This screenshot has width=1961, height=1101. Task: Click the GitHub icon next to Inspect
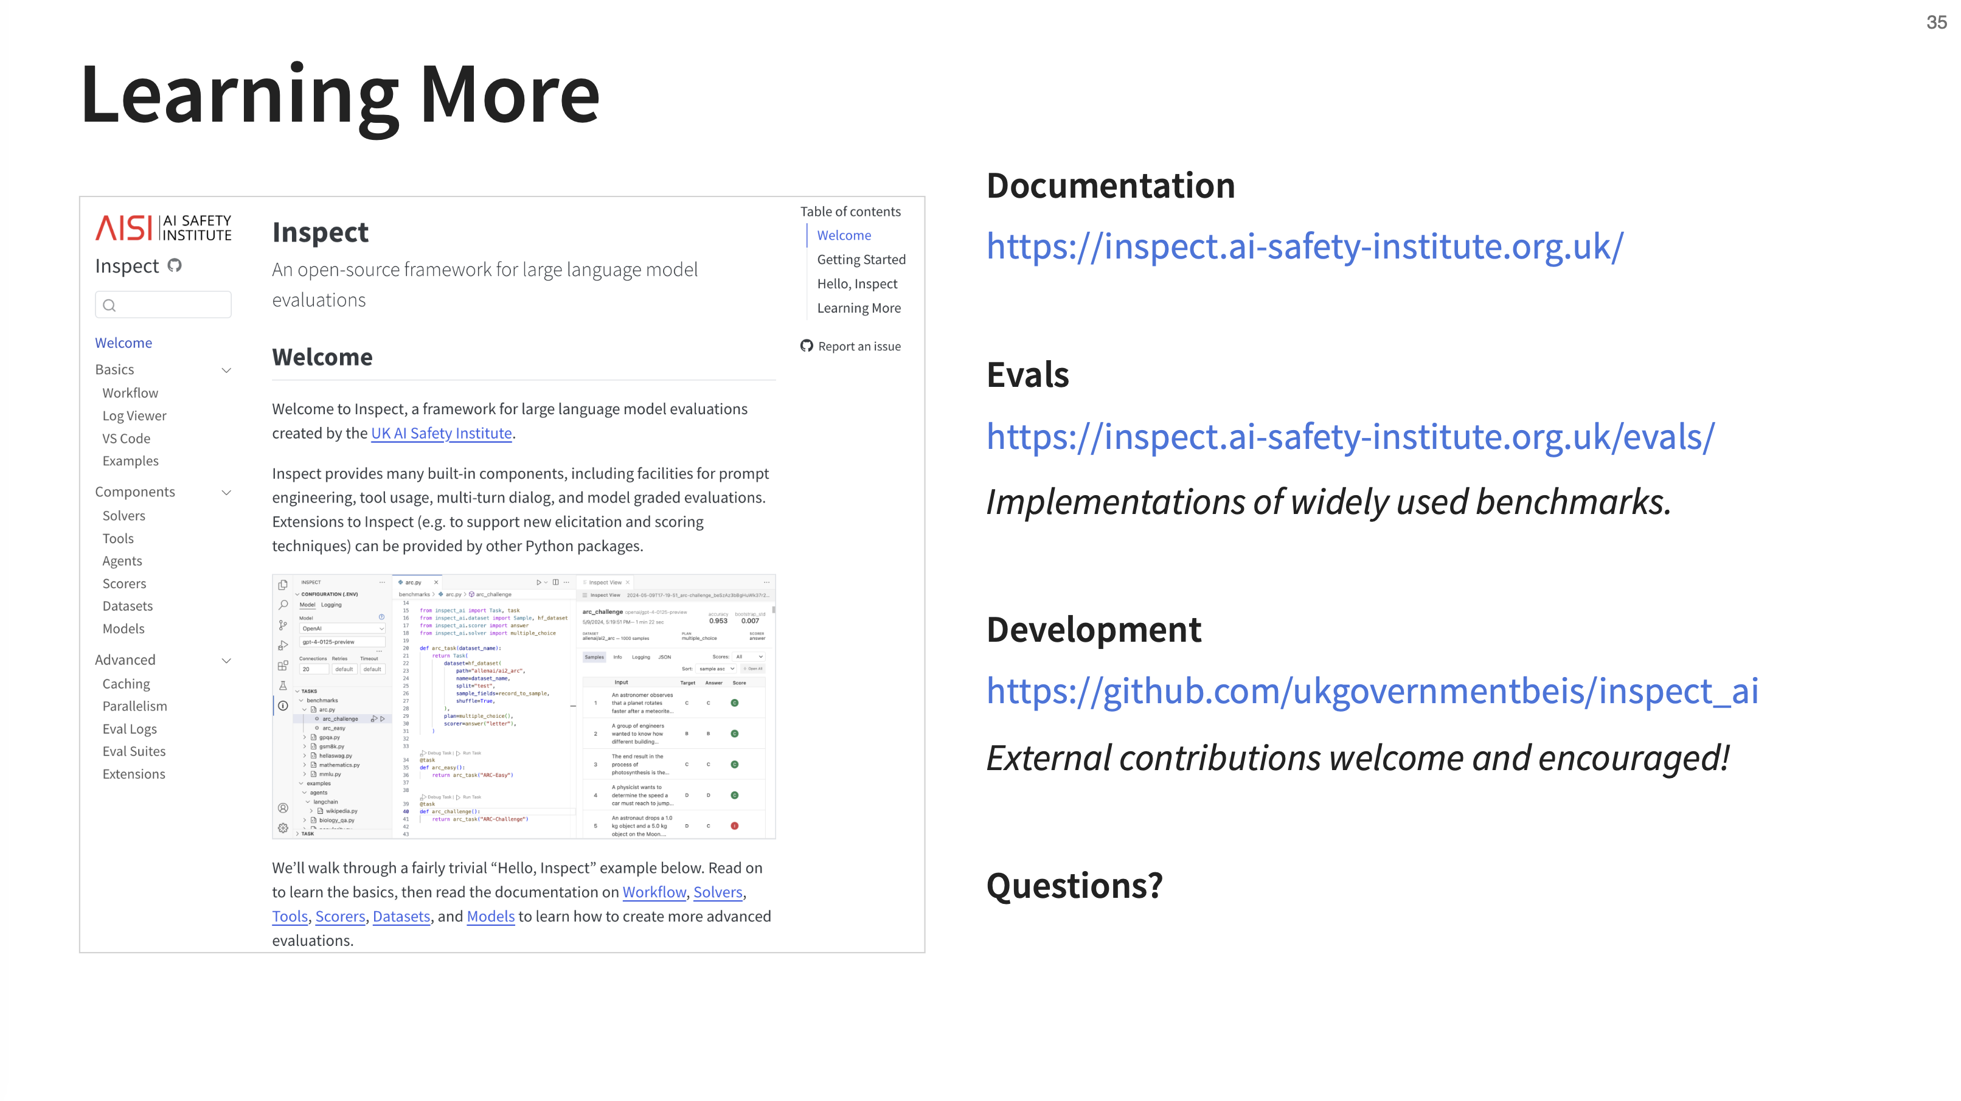pyautogui.click(x=175, y=266)
